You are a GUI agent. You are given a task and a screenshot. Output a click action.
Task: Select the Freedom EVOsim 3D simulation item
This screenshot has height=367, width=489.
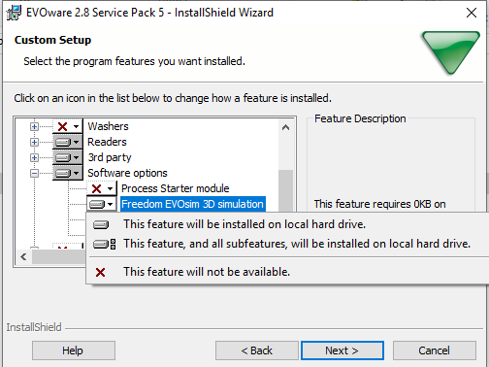coord(193,204)
